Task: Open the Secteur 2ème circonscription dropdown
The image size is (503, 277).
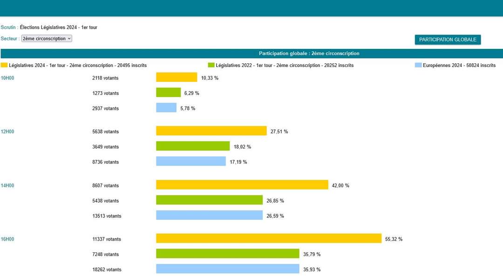Action: coord(47,39)
